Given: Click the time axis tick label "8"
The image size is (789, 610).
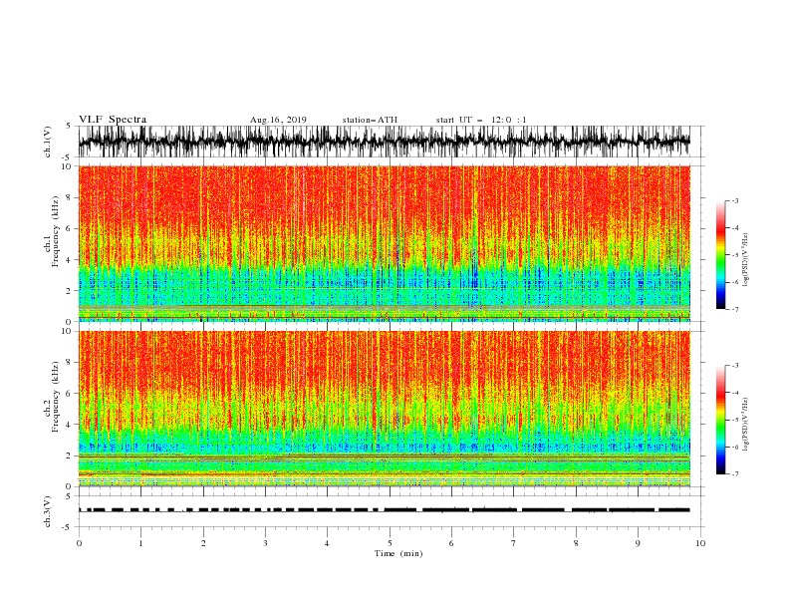Looking at the screenshot, I should click(576, 543).
